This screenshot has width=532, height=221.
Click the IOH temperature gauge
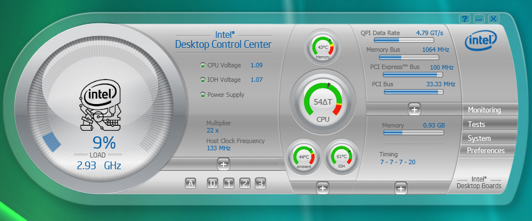[x=341, y=157]
